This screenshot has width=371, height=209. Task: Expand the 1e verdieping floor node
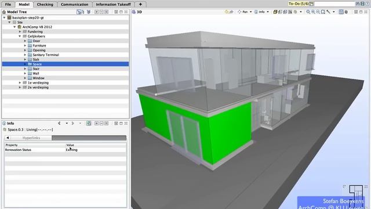(x=20, y=82)
